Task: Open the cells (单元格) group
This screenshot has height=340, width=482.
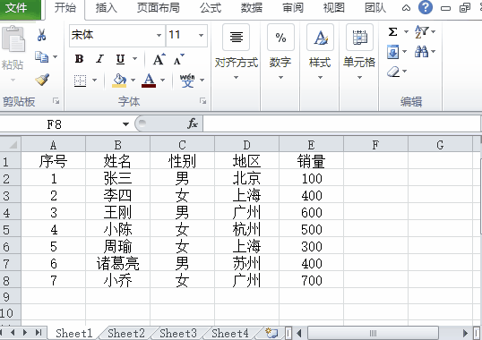Action: (359, 52)
